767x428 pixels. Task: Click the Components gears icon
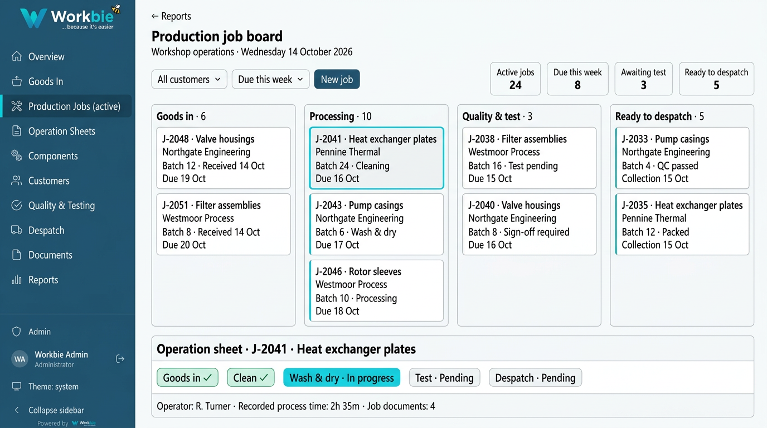[x=17, y=155]
